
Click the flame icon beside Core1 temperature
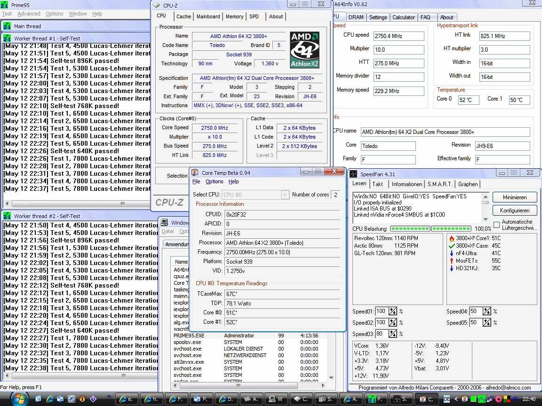pyautogui.click(x=452, y=238)
